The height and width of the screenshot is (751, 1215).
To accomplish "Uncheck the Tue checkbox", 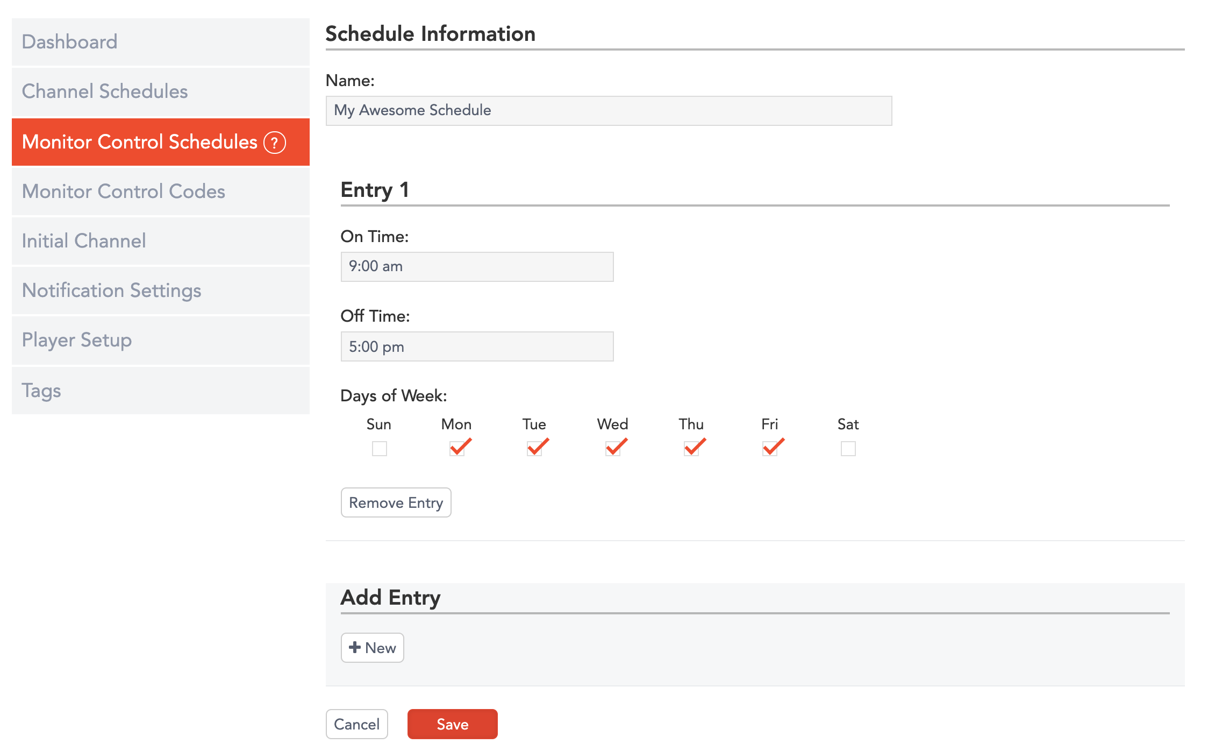I will click(535, 448).
